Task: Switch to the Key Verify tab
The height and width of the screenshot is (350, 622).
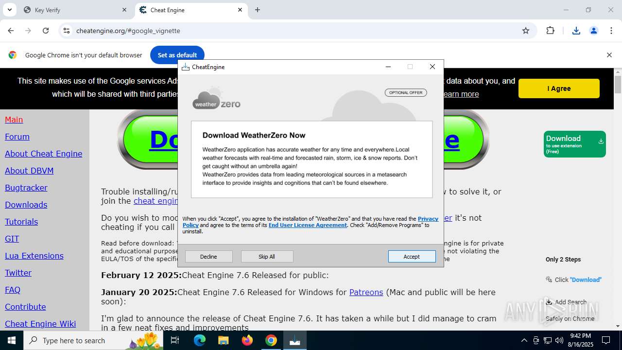Action: tap(75, 10)
